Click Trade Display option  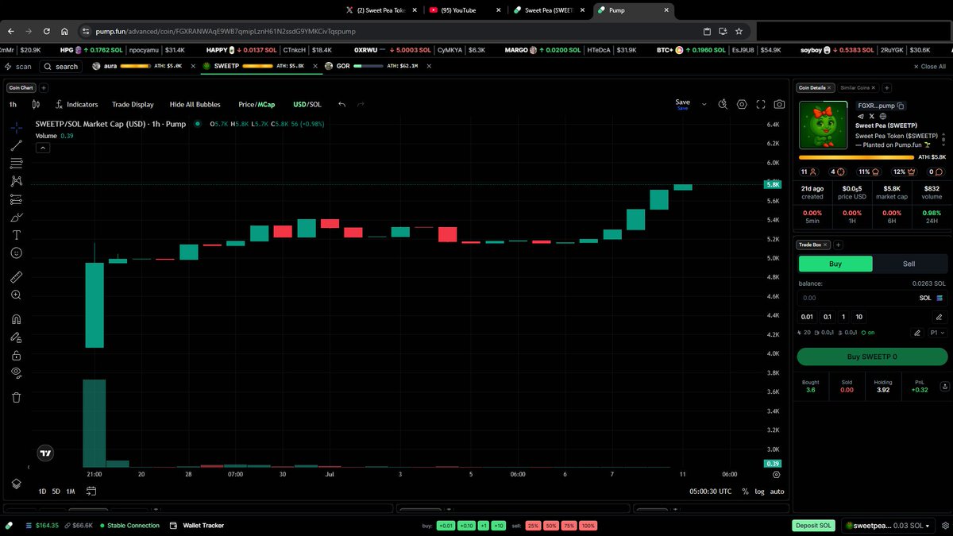(x=133, y=104)
